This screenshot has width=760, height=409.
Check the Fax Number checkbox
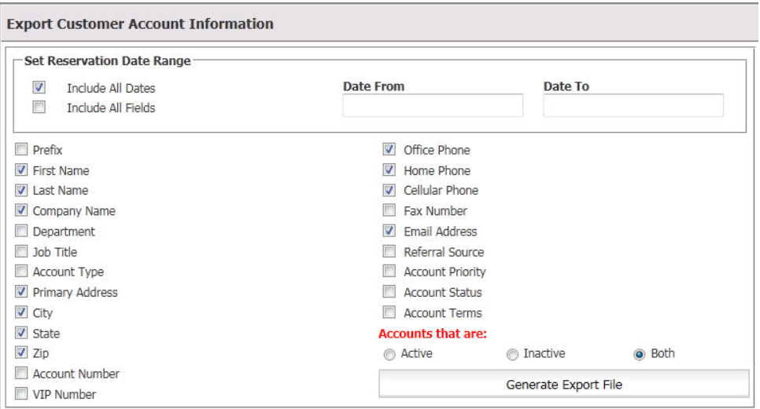click(389, 210)
